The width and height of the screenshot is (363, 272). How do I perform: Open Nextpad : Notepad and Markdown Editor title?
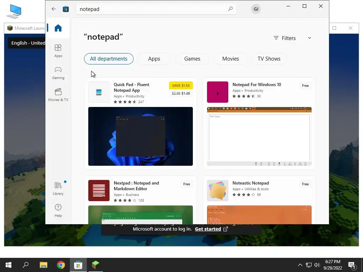click(x=136, y=186)
